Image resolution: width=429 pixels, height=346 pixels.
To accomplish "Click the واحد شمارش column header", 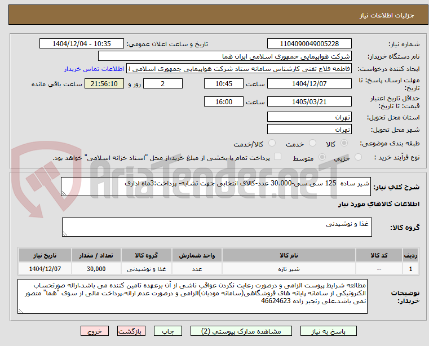I will (197, 255).
